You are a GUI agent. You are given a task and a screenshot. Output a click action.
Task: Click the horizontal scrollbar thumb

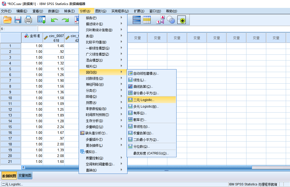(x=139, y=167)
